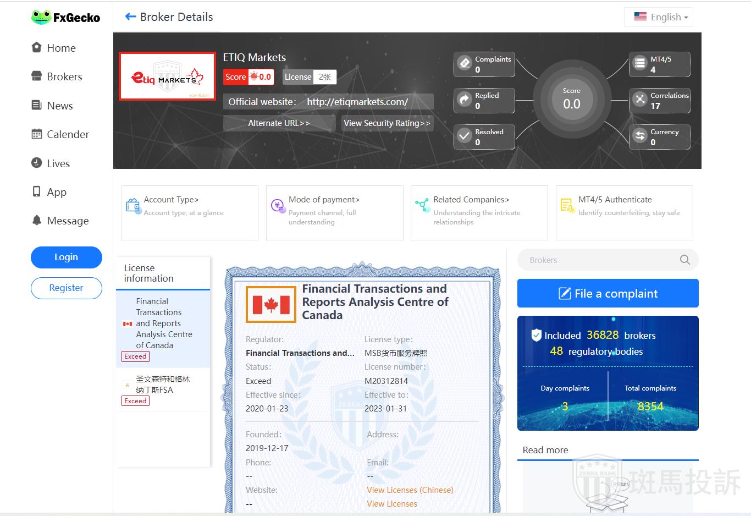Expand the Account Type section
Image resolution: width=751 pixels, height=516 pixels.
coord(171,200)
